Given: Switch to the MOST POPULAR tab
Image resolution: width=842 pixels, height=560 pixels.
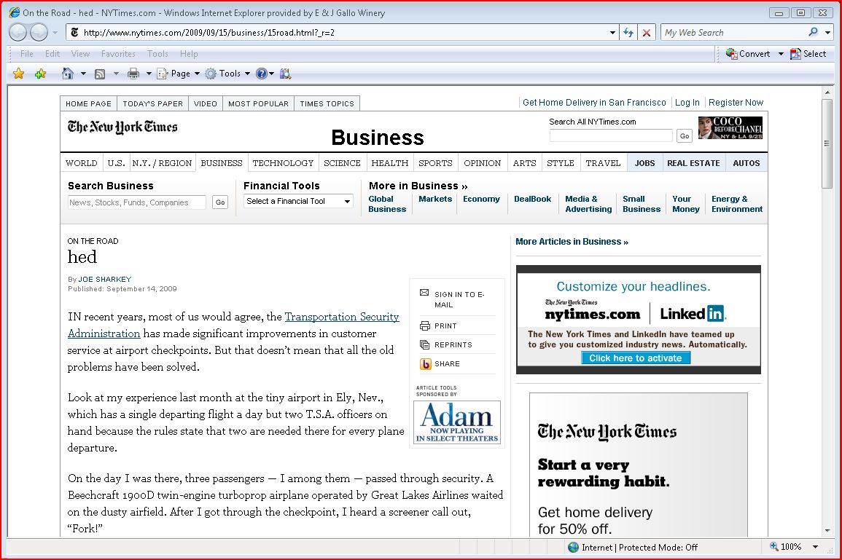Looking at the screenshot, I should click(x=258, y=103).
